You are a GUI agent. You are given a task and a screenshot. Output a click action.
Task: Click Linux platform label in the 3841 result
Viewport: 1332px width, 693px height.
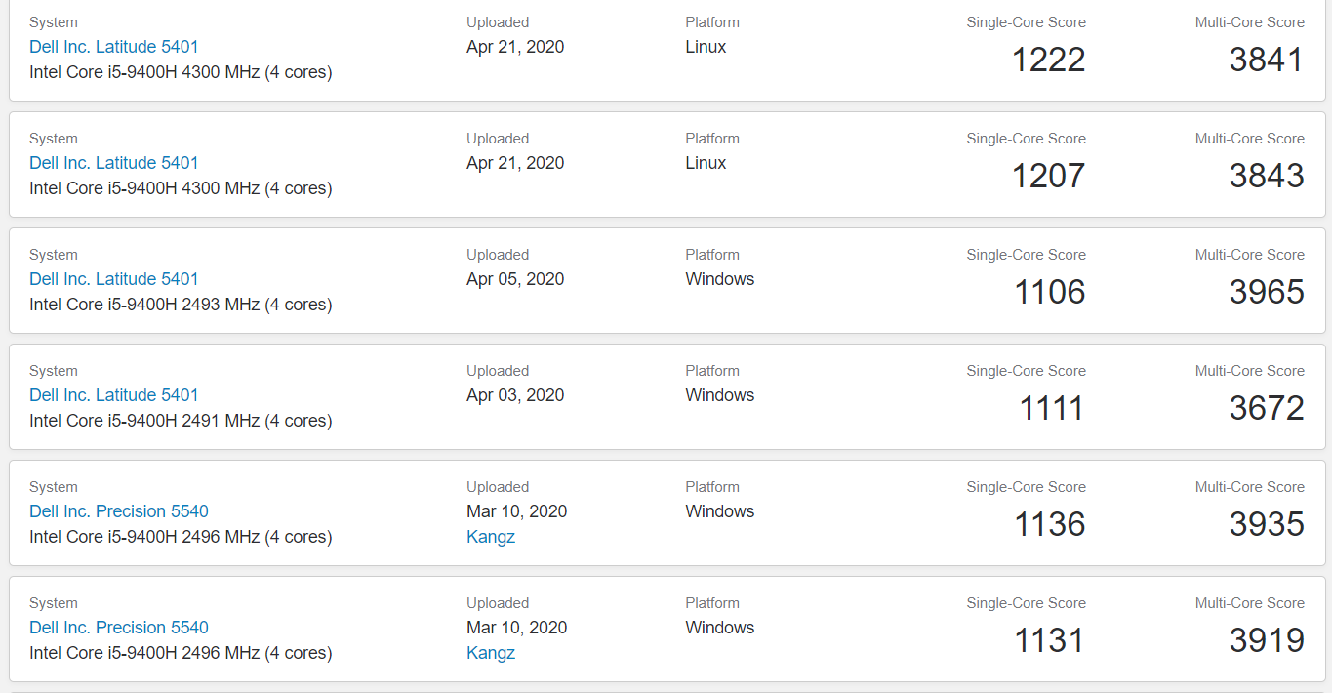point(706,47)
